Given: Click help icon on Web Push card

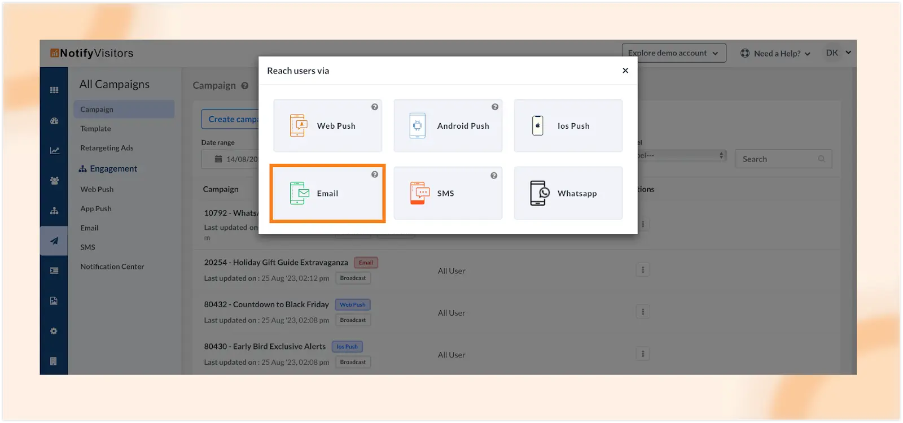Looking at the screenshot, I should (375, 107).
